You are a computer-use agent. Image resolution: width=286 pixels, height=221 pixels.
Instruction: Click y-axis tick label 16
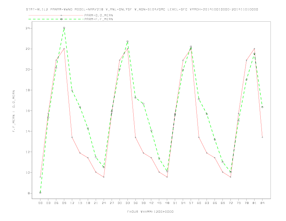click(27, 111)
